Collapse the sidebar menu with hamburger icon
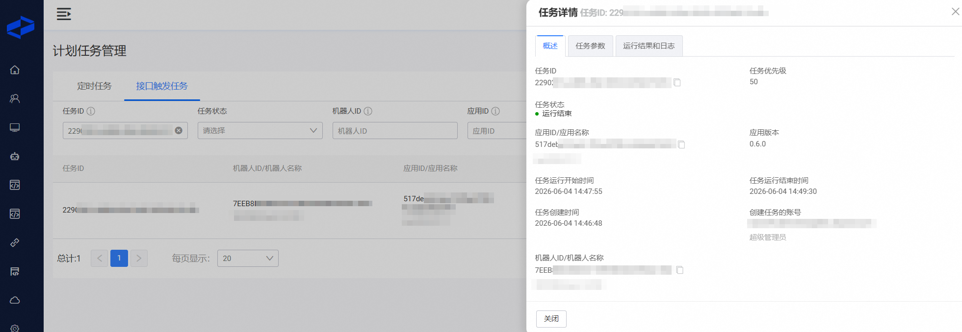Screen dimensions: 962x332 coord(64,14)
